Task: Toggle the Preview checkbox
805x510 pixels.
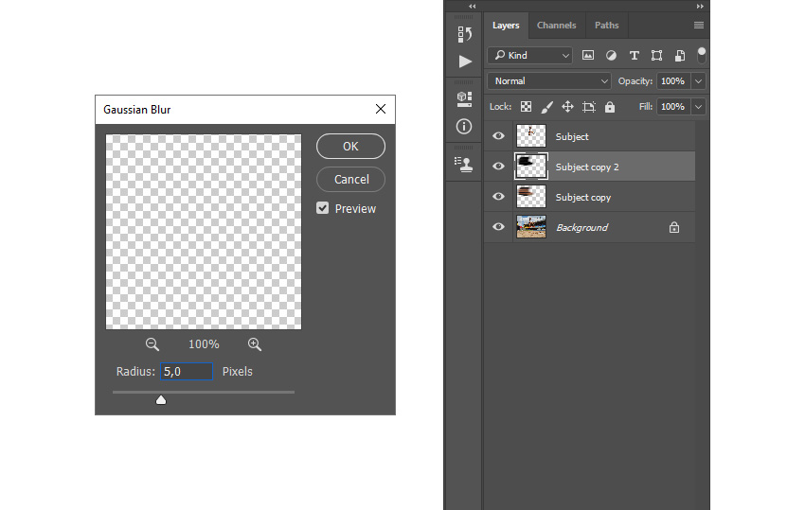Action: click(x=322, y=208)
